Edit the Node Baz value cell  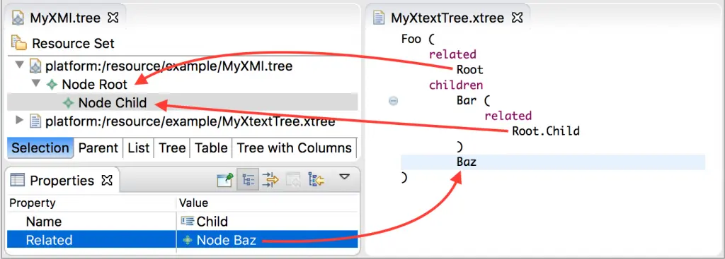pos(267,240)
